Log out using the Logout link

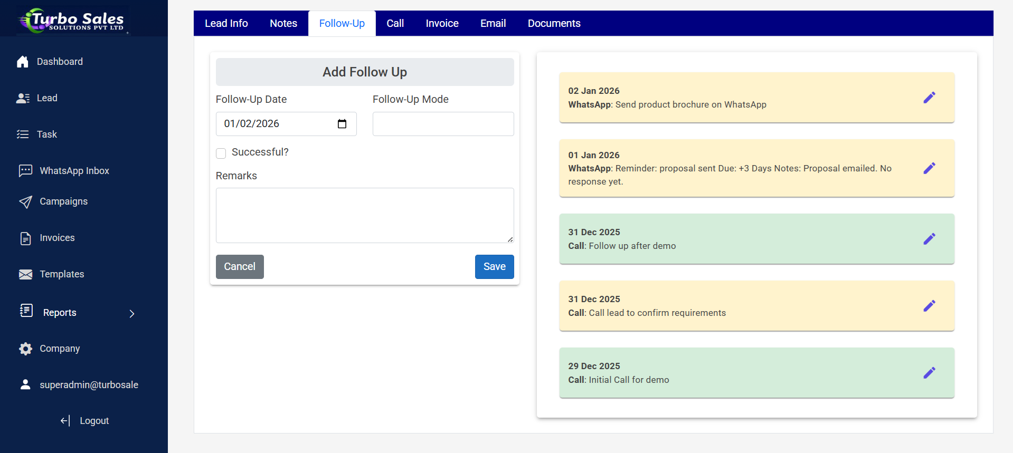[x=85, y=421]
